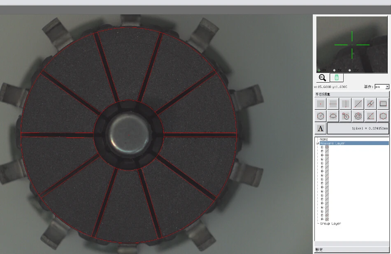Select the polygon measurement tool

383,116
